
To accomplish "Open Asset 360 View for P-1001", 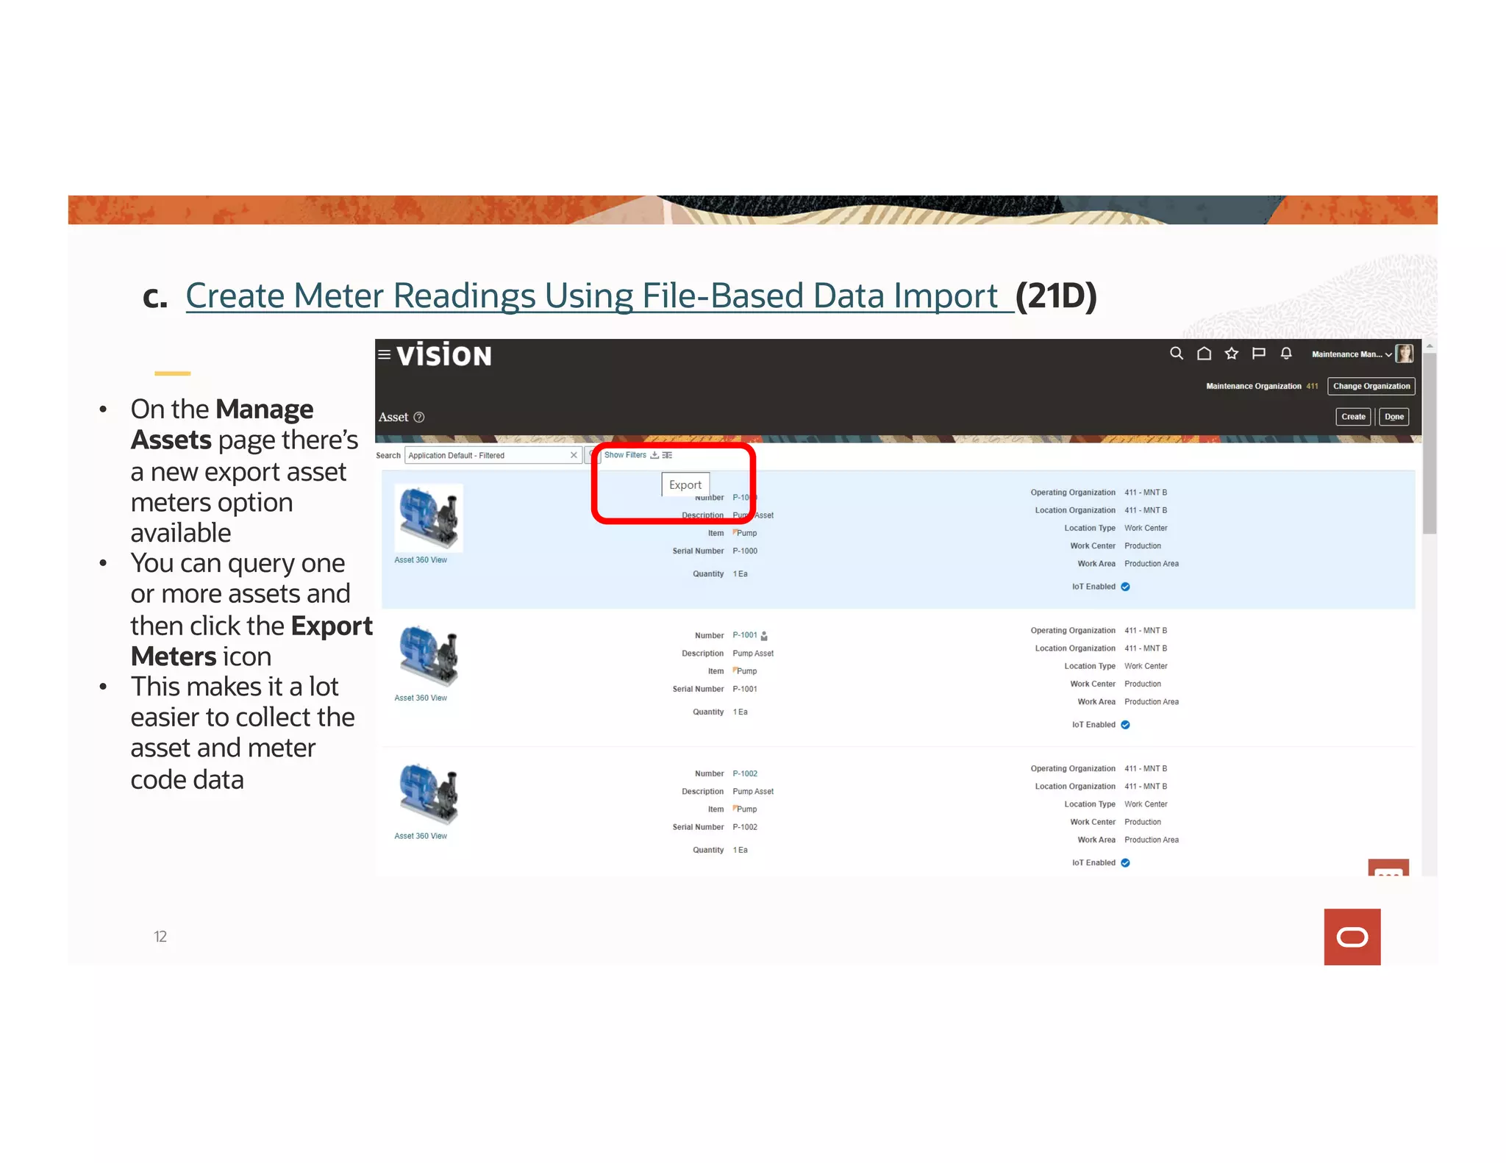I will pyautogui.click(x=421, y=698).
